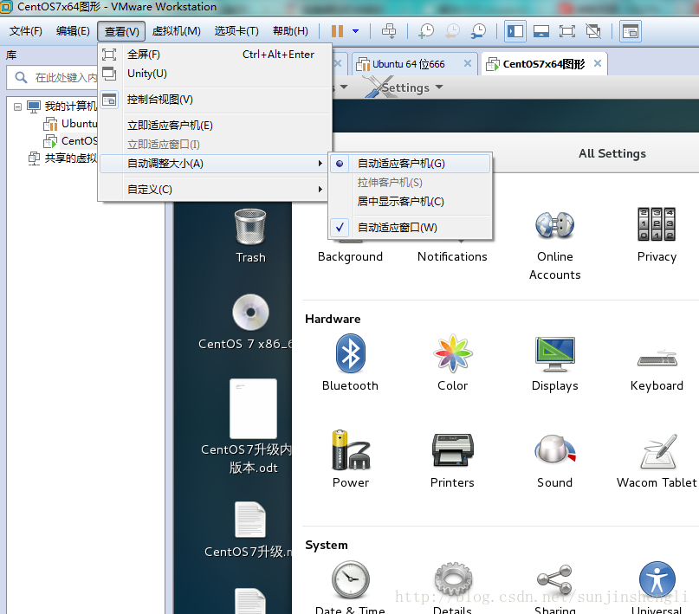
Task: Select CentOS VM in library tree
Action: coord(71,141)
